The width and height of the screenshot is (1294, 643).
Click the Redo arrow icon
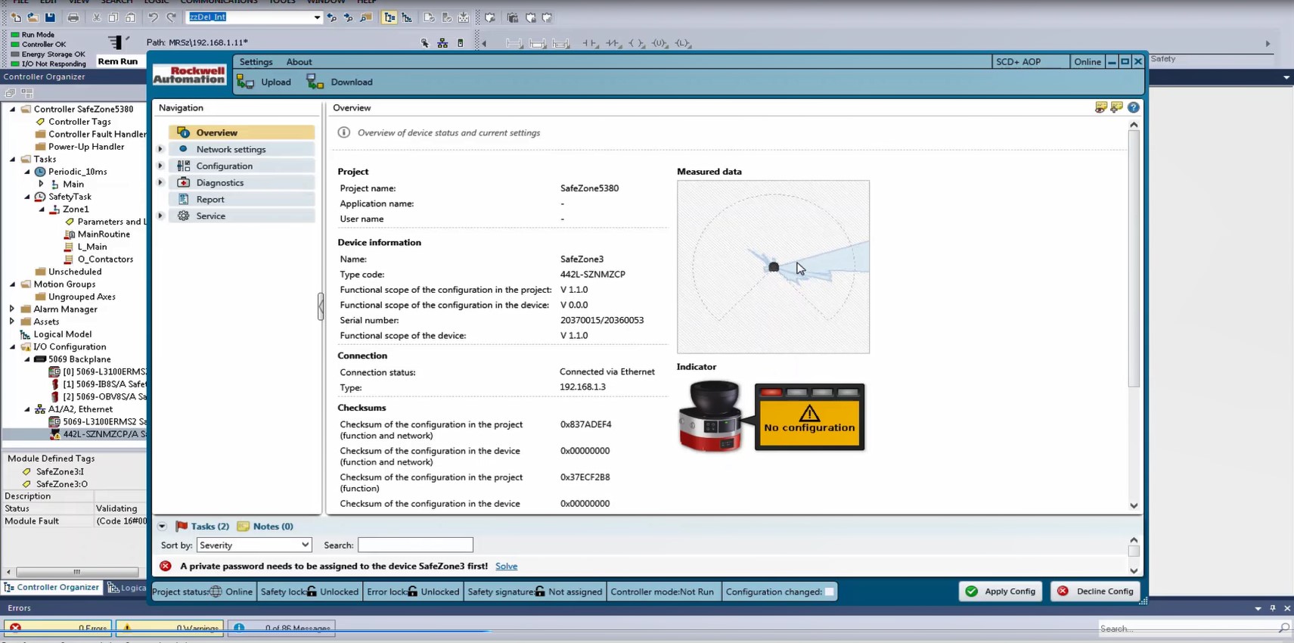tap(171, 17)
